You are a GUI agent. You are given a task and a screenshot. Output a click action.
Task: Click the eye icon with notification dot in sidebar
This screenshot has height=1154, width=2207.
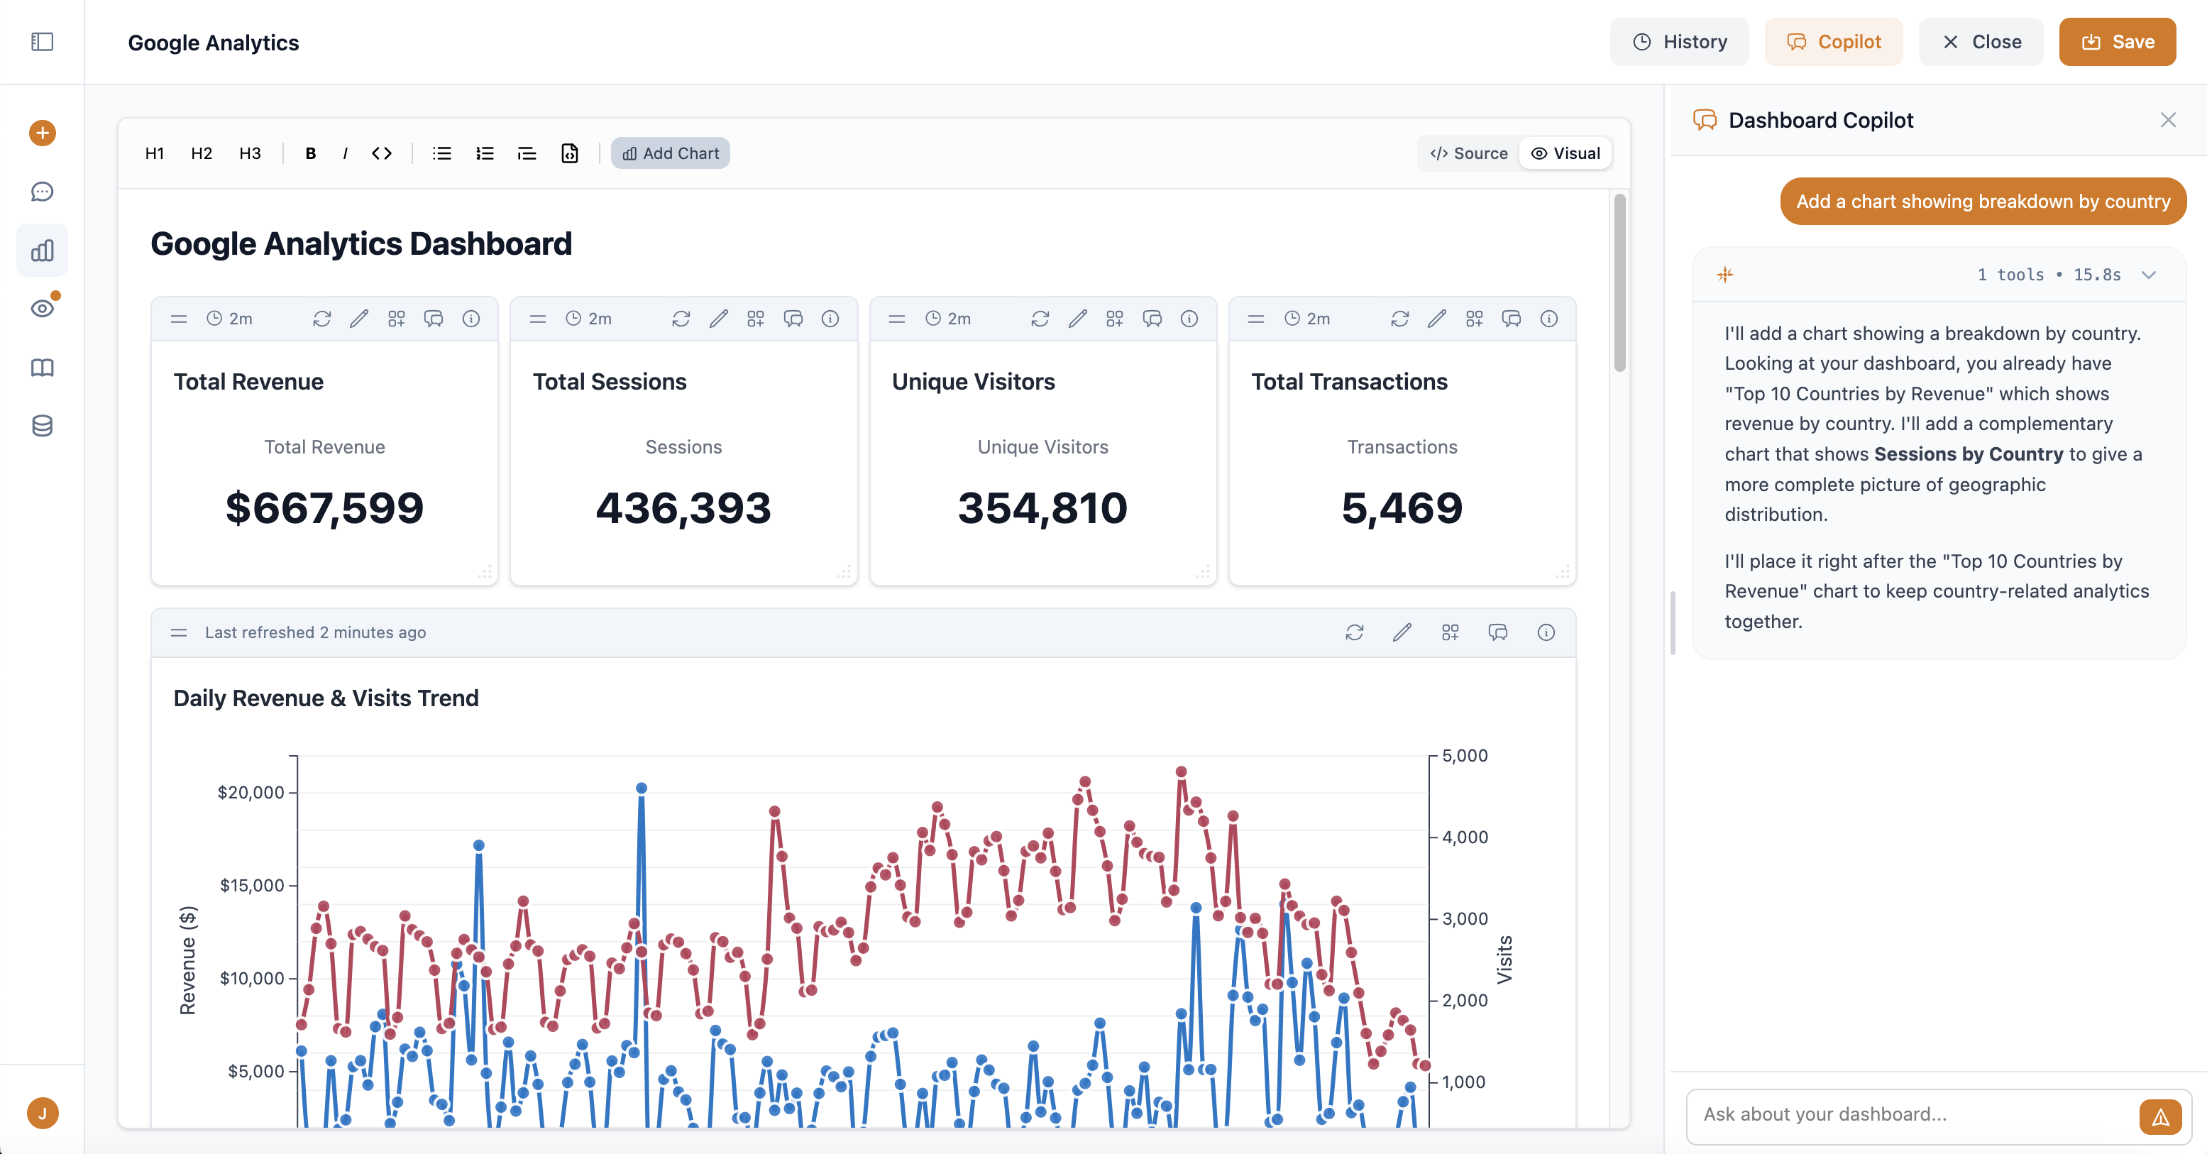tap(42, 309)
